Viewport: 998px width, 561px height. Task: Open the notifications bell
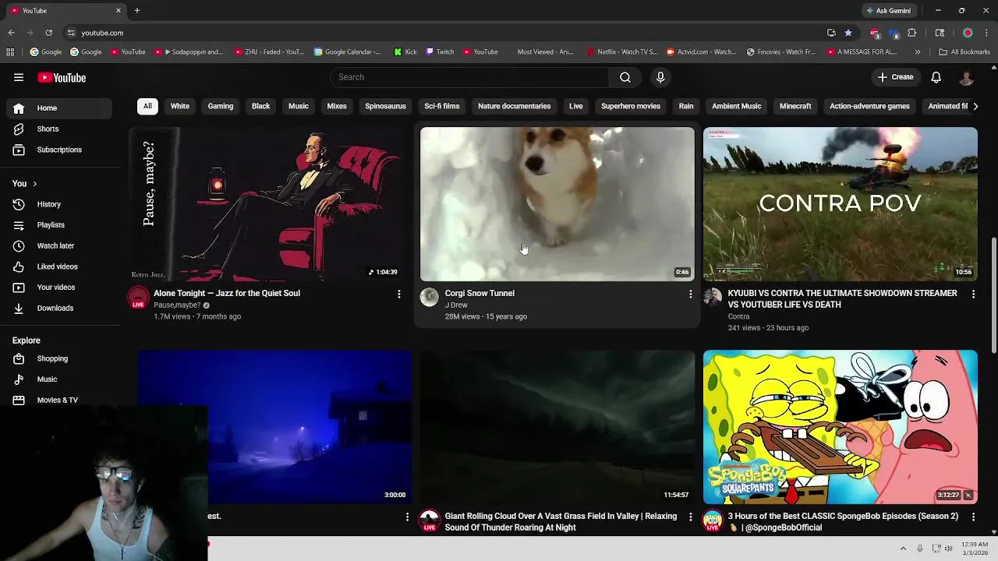(936, 77)
